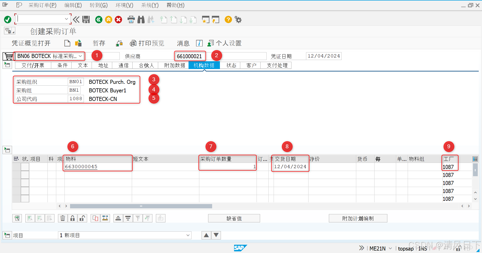
Task: Click the 打印预览 button
Action: [x=147, y=43]
